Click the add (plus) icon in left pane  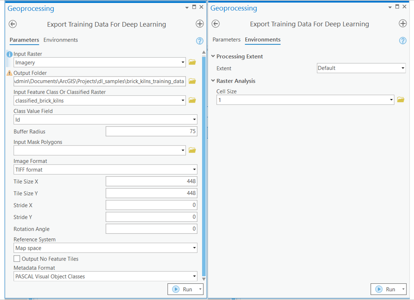[x=200, y=24]
